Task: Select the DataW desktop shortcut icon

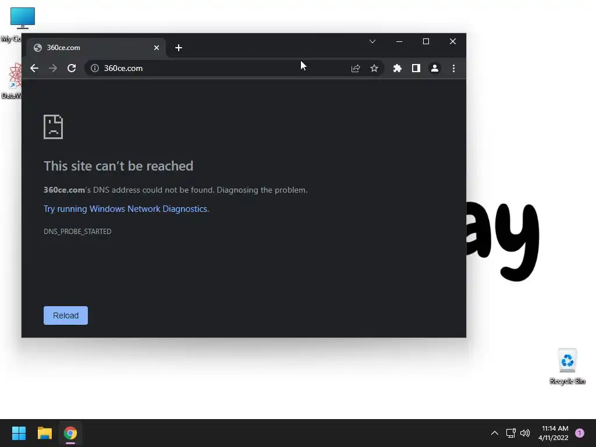Action: click(x=12, y=81)
